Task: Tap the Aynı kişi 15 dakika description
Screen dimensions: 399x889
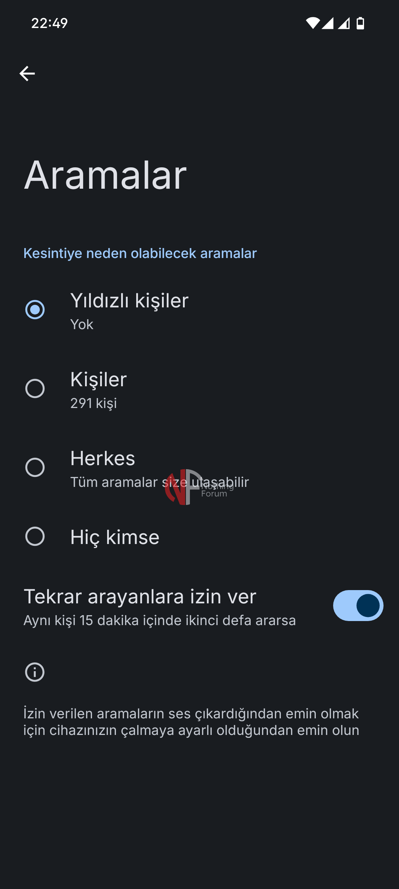Action: 159,621
